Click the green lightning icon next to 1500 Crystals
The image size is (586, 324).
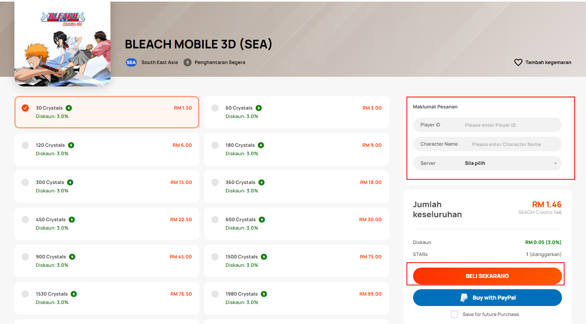point(264,257)
